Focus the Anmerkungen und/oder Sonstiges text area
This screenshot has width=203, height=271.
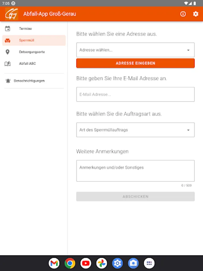point(136,171)
